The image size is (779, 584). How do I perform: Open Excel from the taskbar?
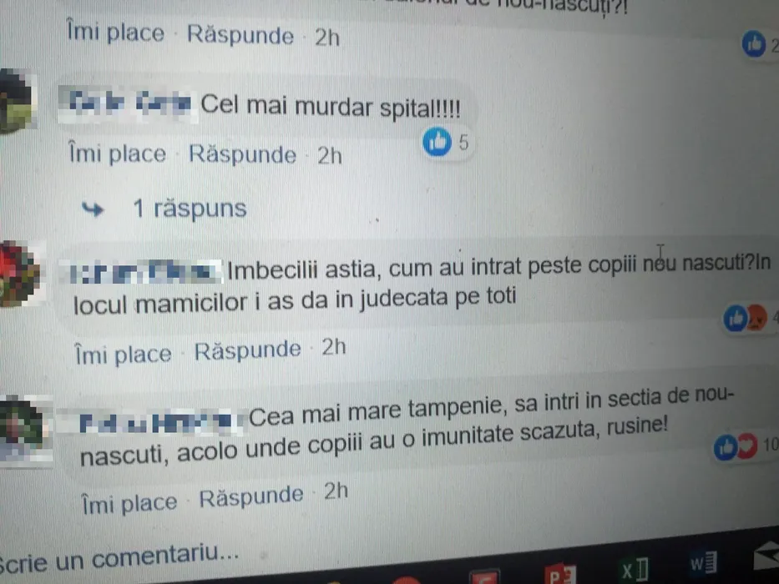coord(635,569)
